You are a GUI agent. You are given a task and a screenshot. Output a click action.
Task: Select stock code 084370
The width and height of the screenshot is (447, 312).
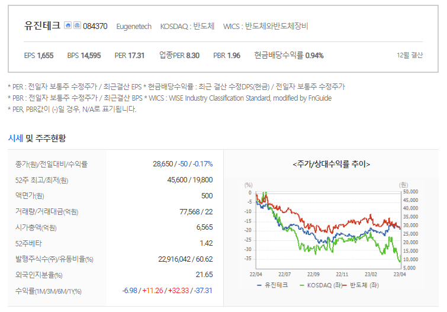95,26
